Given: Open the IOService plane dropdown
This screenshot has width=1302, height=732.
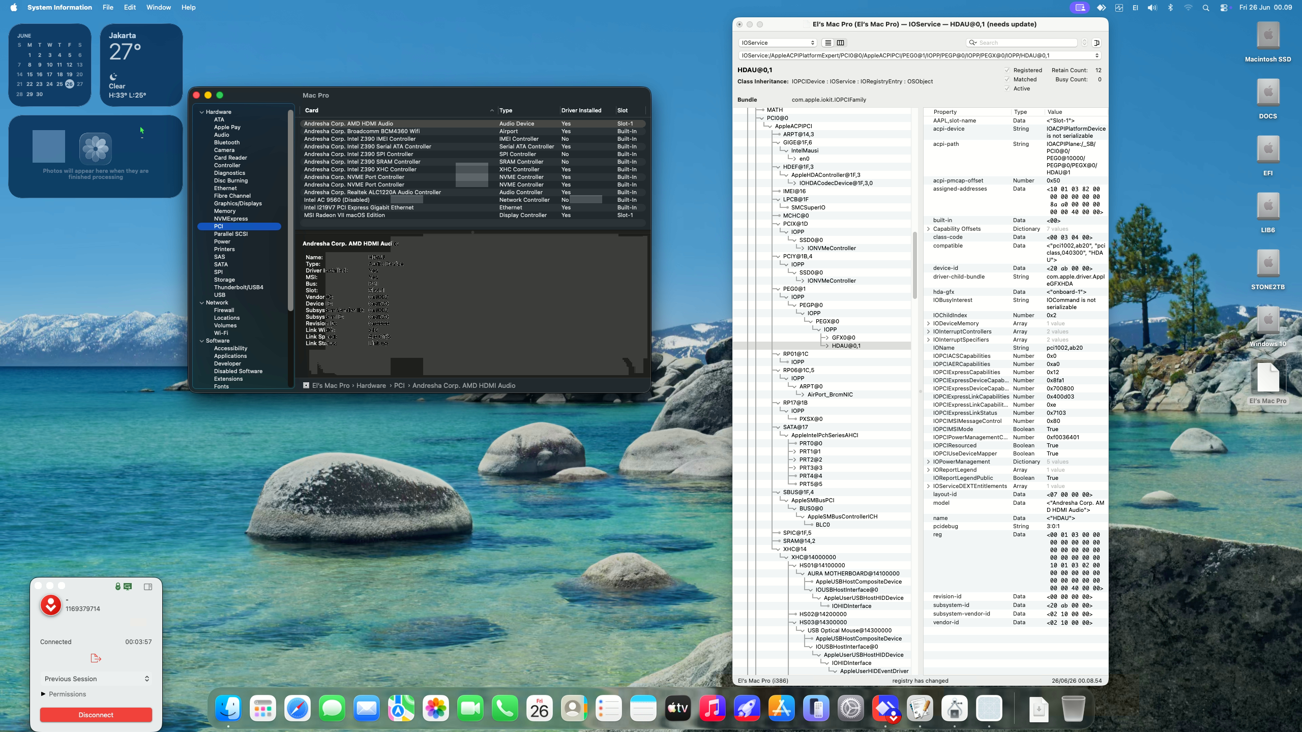Looking at the screenshot, I should pos(778,43).
